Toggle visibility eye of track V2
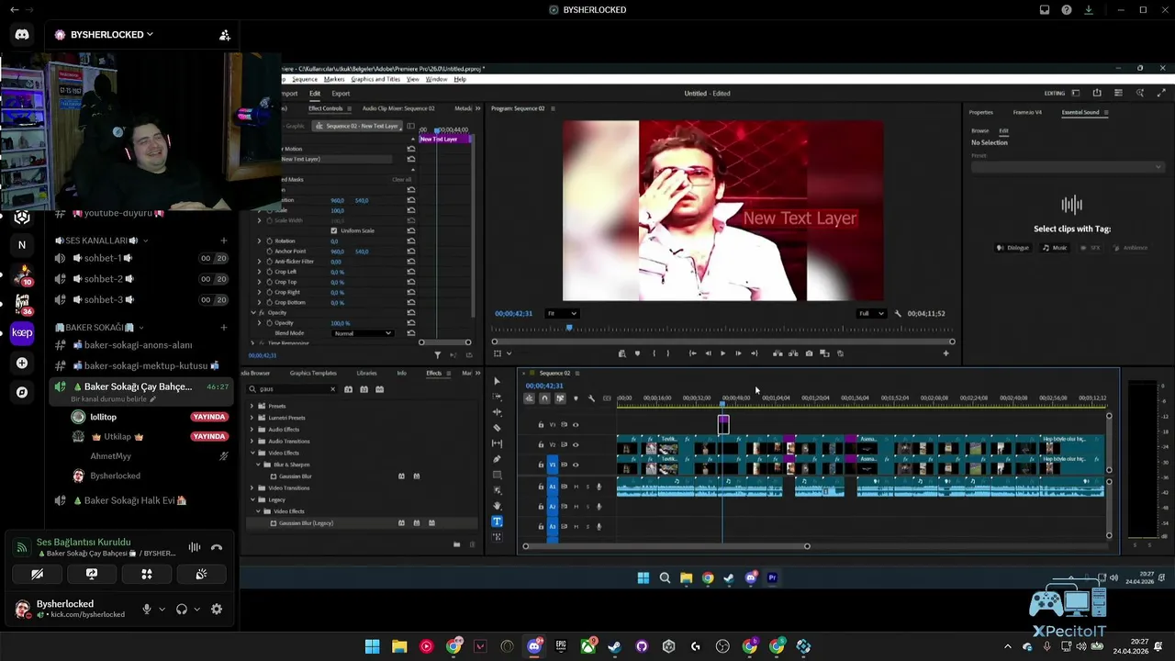 click(x=576, y=444)
